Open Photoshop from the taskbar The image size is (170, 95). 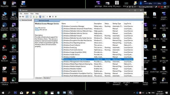[15, 93]
